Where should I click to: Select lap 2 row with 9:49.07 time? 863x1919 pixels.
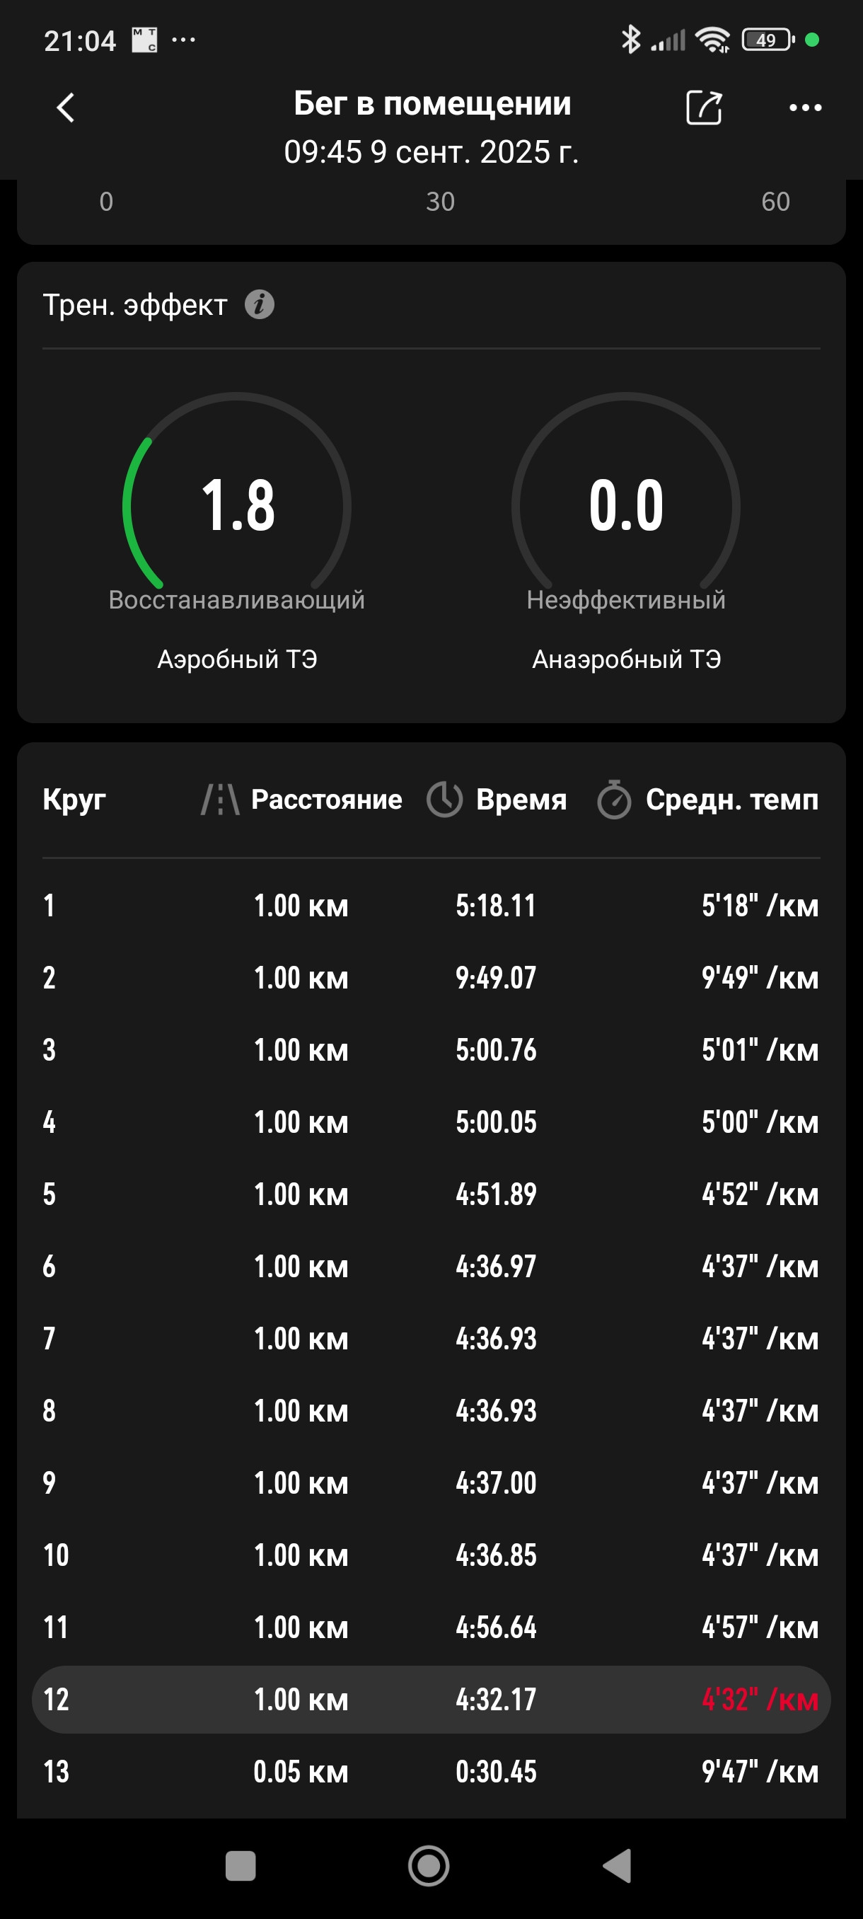pyautogui.click(x=431, y=977)
